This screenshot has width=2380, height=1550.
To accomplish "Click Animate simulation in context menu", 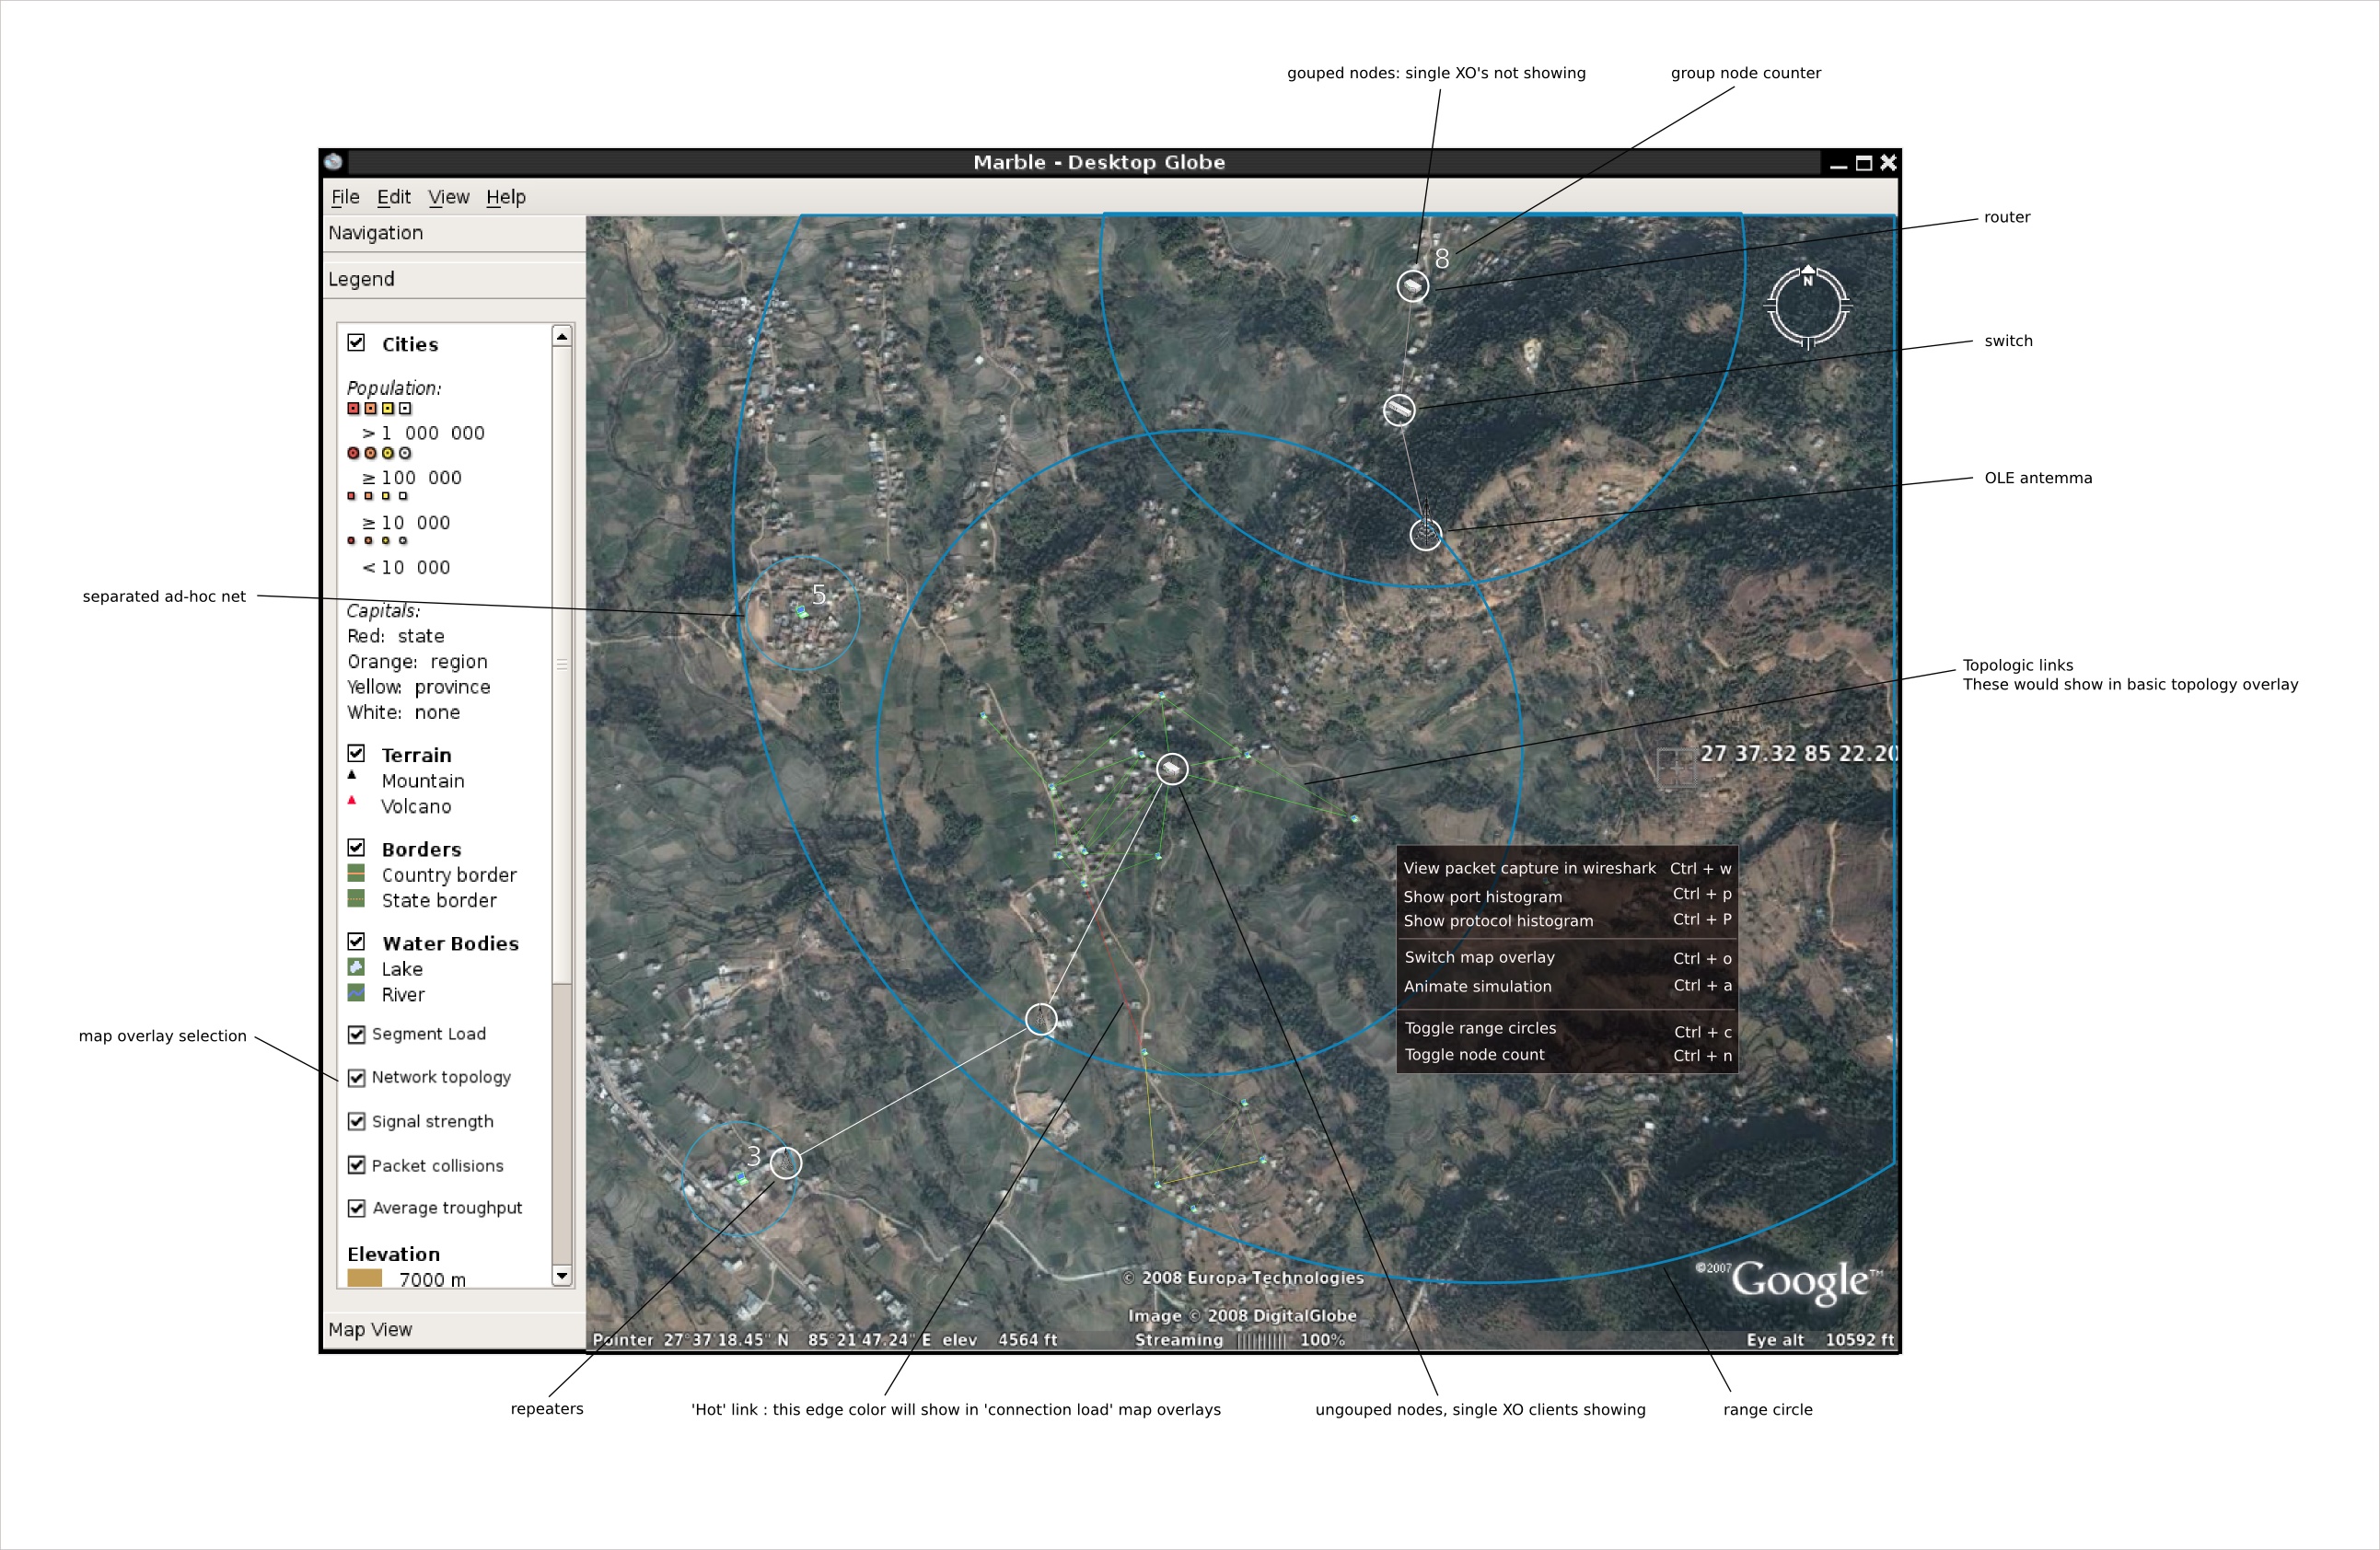I will [x=1477, y=986].
